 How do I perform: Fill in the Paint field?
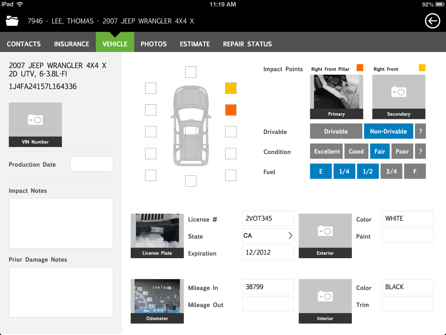coord(408,235)
